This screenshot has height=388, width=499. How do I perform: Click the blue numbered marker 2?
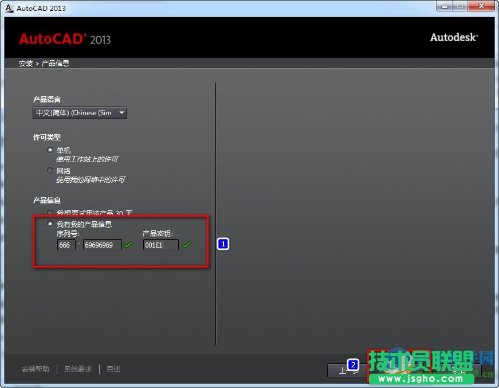353,364
